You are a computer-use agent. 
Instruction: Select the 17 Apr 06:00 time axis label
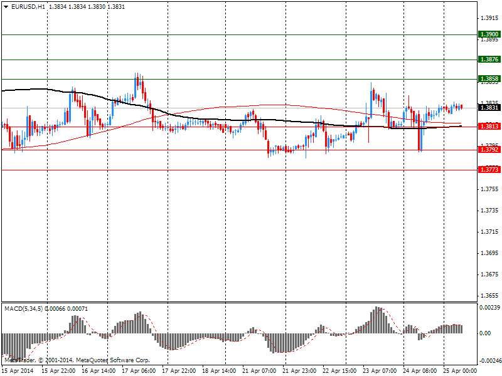pyautogui.click(x=139, y=371)
